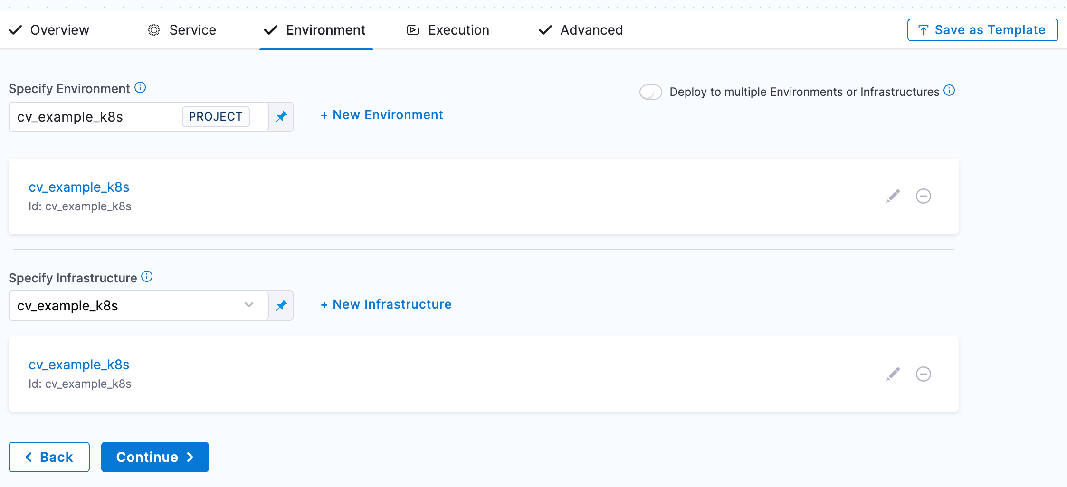Viewport: 1067px width, 487px height.
Task: Add a New Infrastructure
Action: pos(386,304)
